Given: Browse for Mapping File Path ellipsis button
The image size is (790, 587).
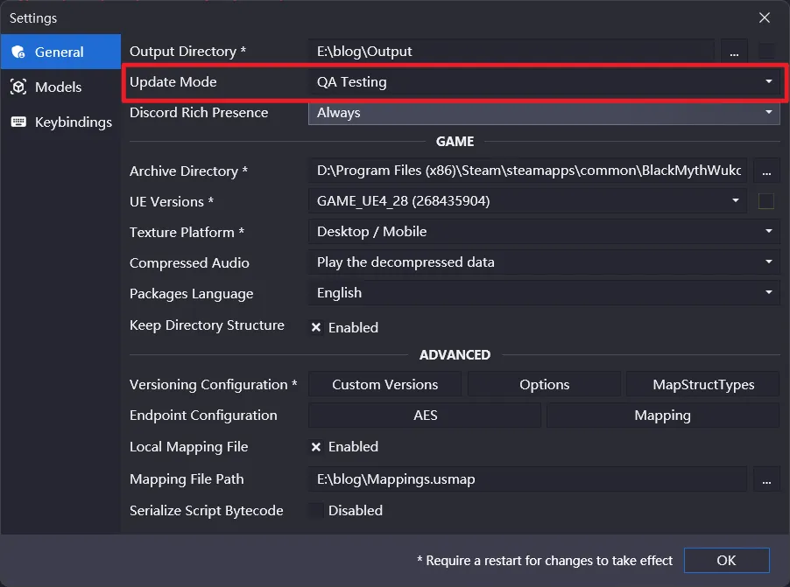Looking at the screenshot, I should click(766, 479).
